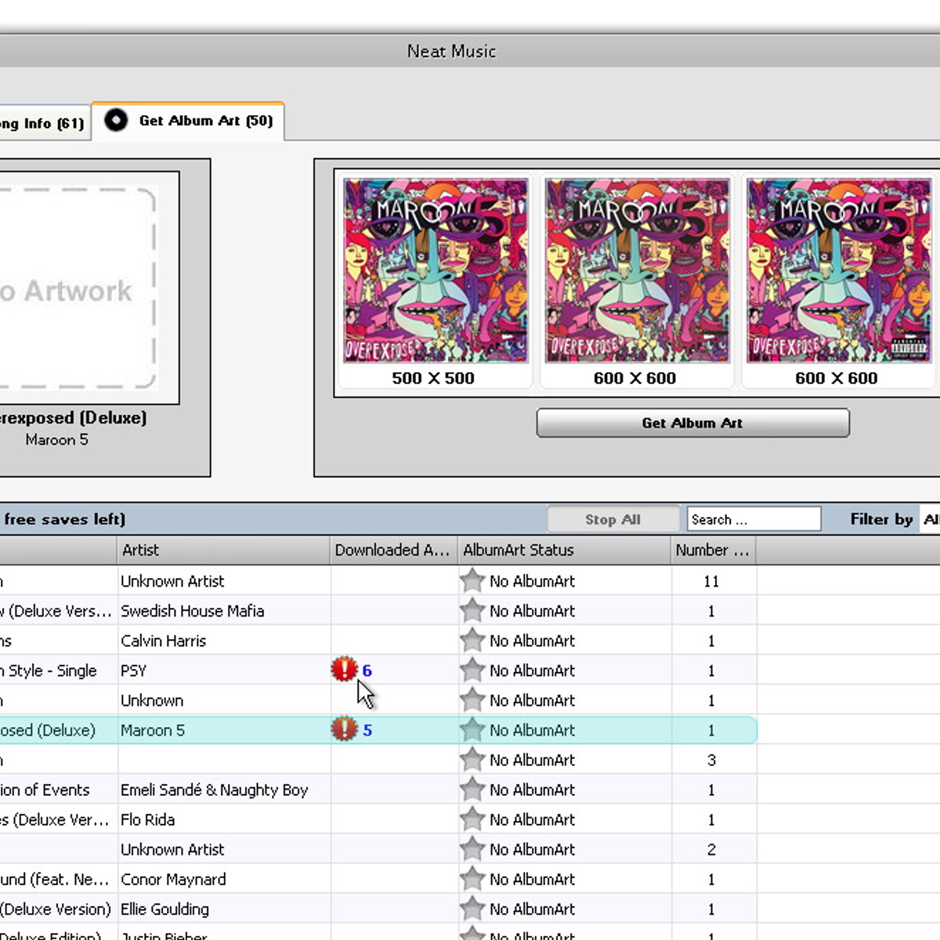Click the star icon on the Calvin Harris row
The width and height of the screenshot is (940, 940).
point(472,641)
